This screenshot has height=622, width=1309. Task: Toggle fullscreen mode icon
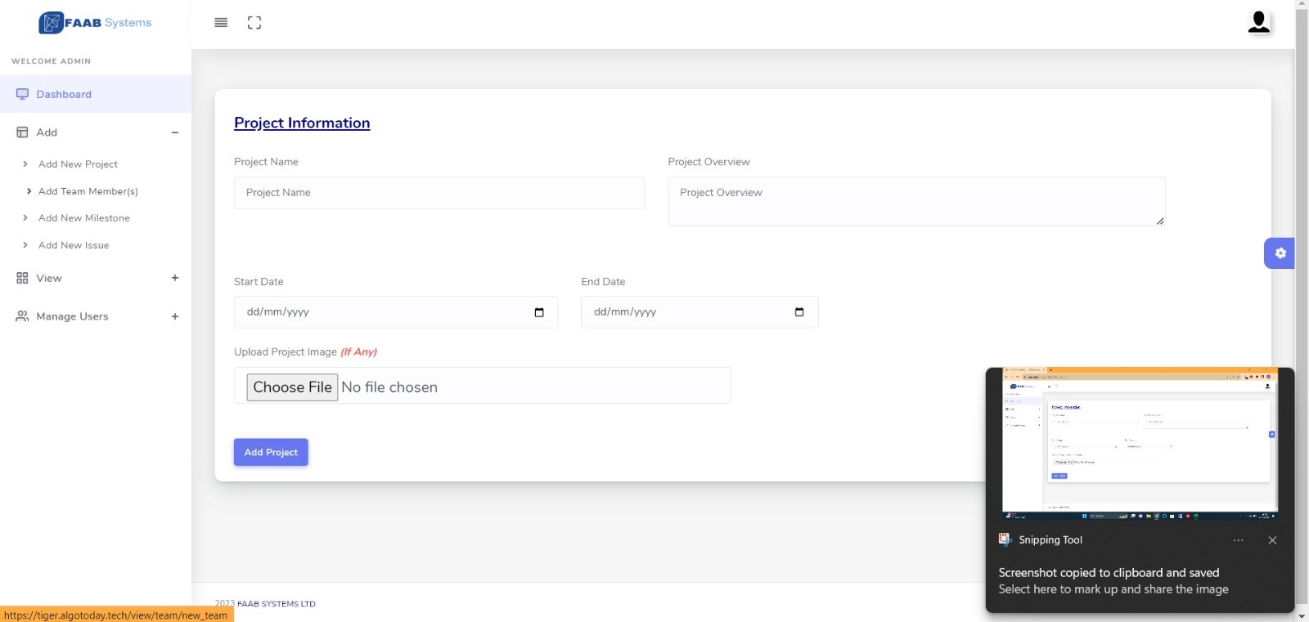pyautogui.click(x=254, y=23)
